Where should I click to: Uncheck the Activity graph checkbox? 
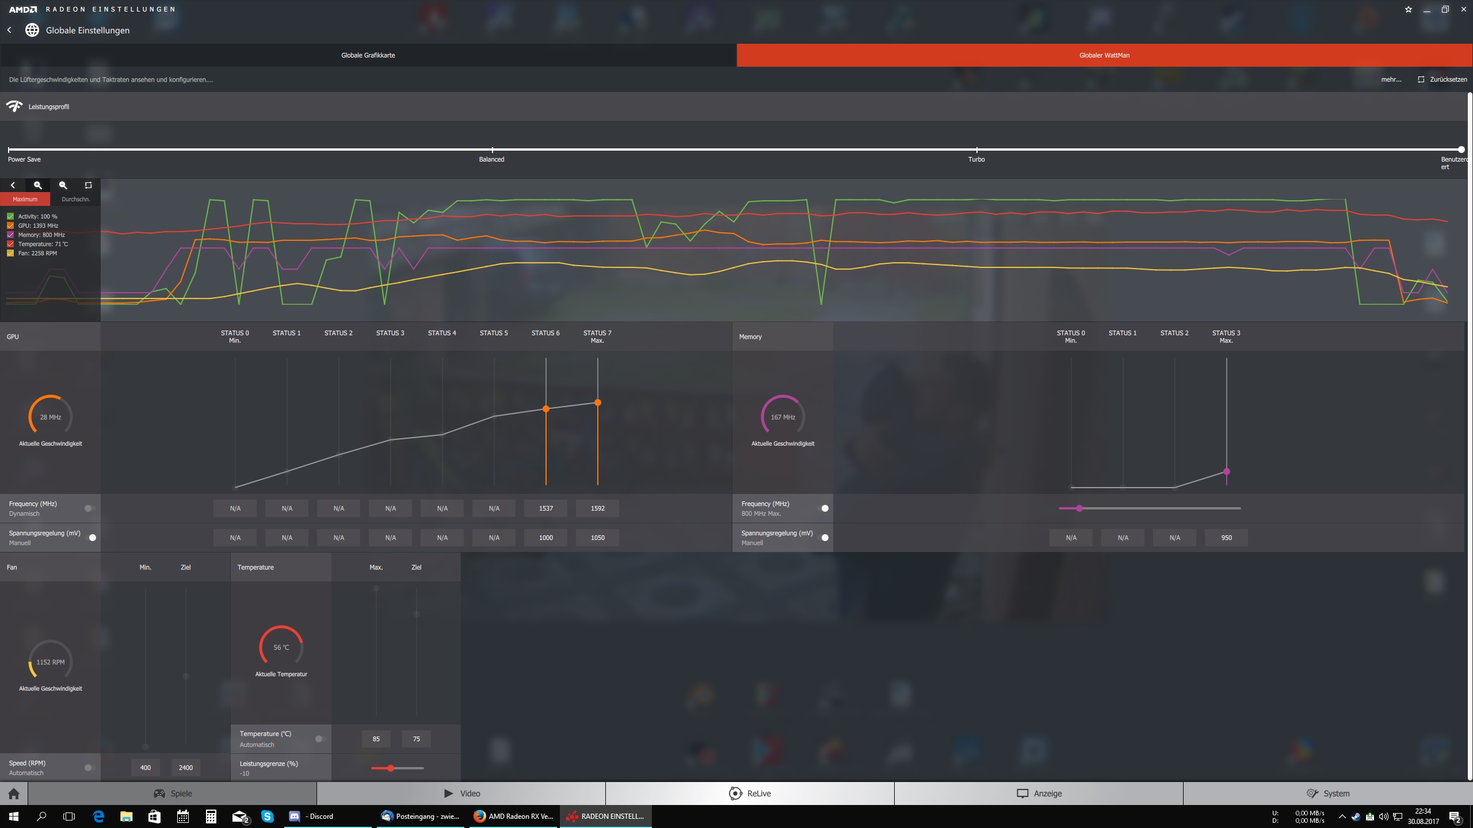coord(10,217)
